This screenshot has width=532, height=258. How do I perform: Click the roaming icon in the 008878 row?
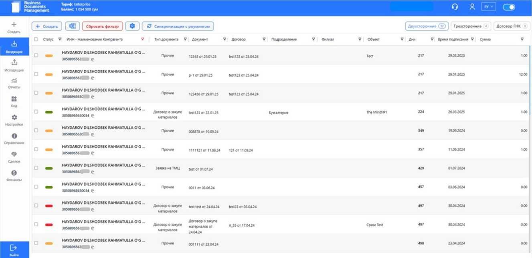(x=92, y=134)
